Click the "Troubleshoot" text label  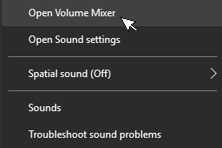[x=49, y=134]
